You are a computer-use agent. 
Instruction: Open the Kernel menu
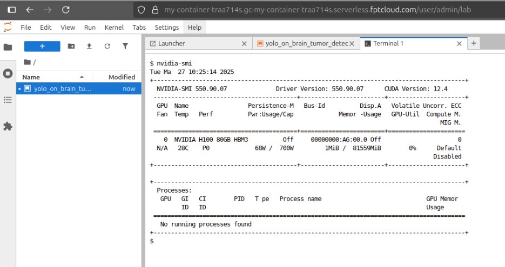(114, 28)
